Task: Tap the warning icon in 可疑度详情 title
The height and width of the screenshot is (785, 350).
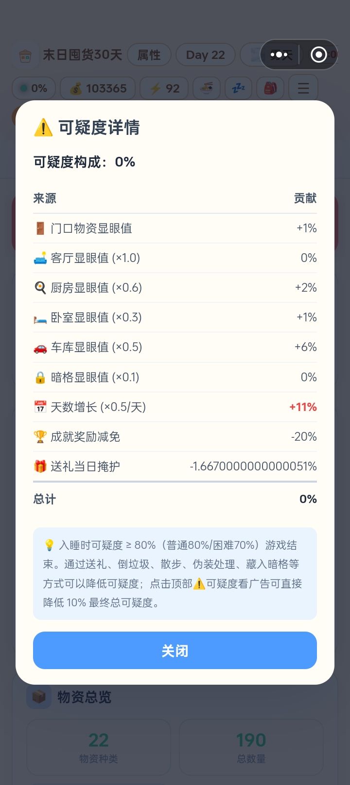Action: 43,128
